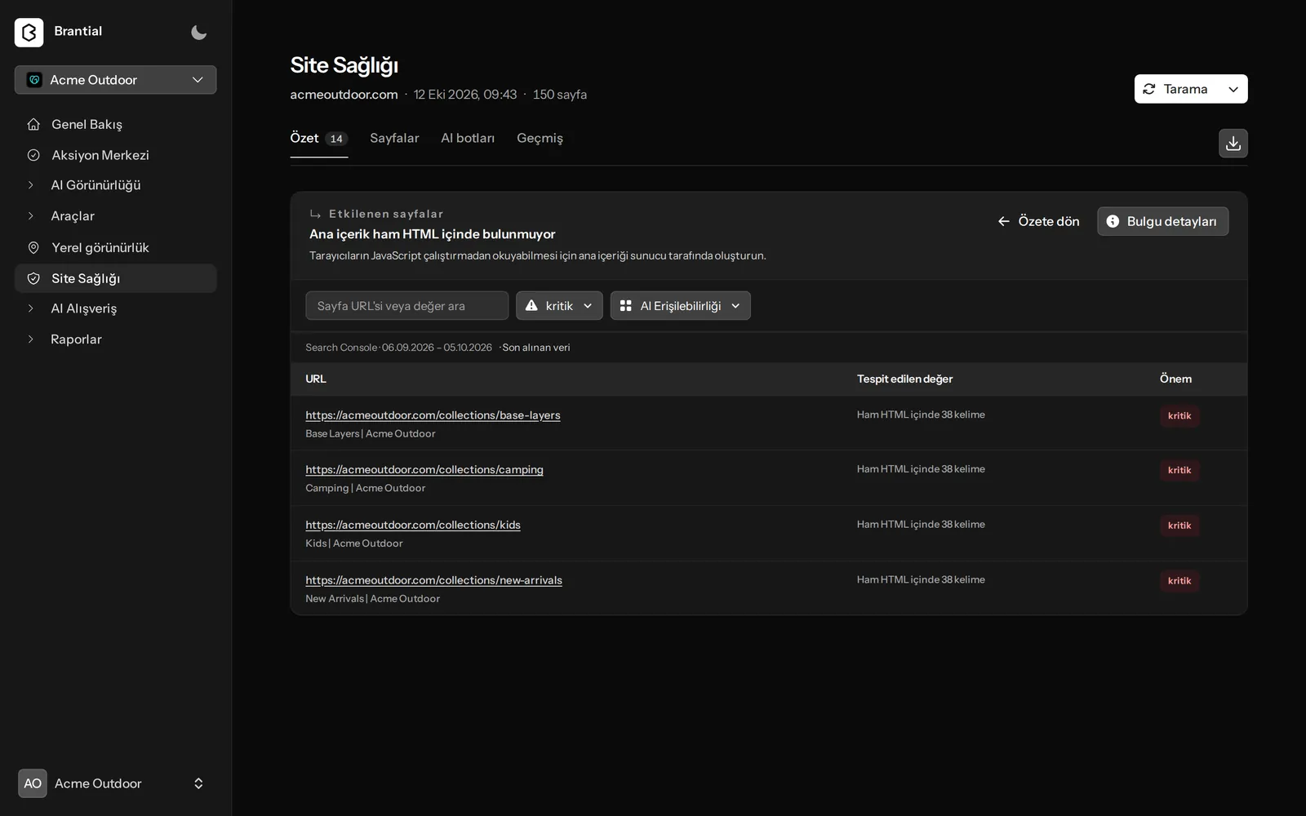
Task: Open the kids collection URL
Action: coord(413,526)
